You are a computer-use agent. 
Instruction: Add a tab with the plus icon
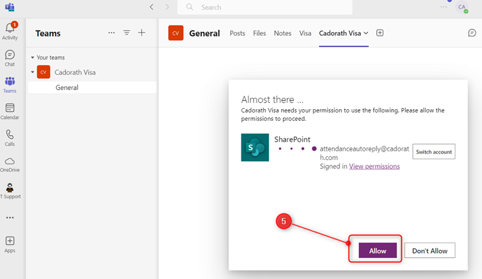tap(380, 33)
